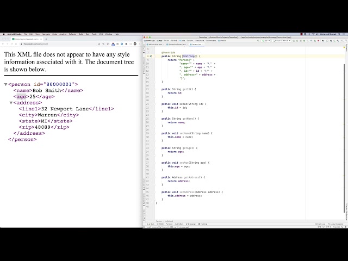Screen dimensions: 348x261
Task: Open the Terminal tool window
Action: (x=203, y=224)
